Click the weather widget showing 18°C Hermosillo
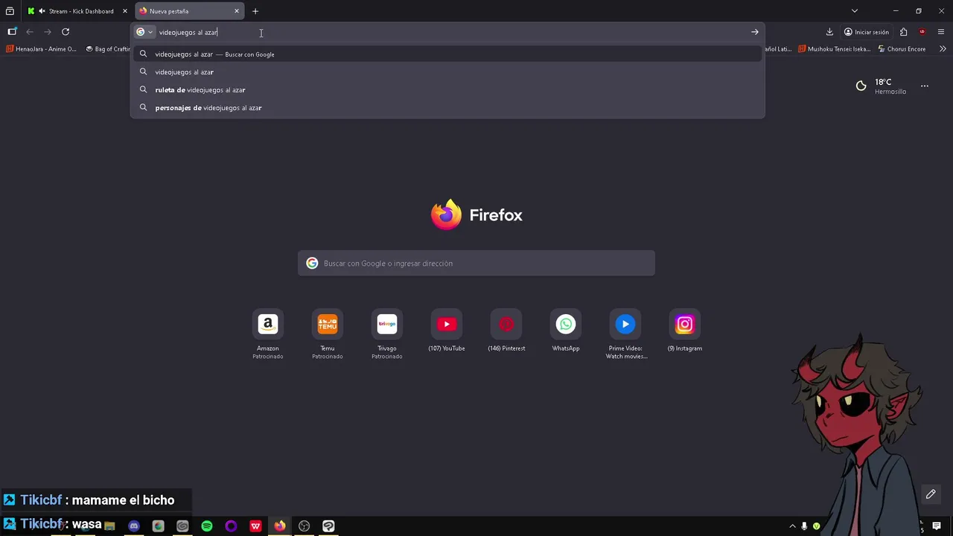The height and width of the screenshot is (536, 953). coord(881,86)
